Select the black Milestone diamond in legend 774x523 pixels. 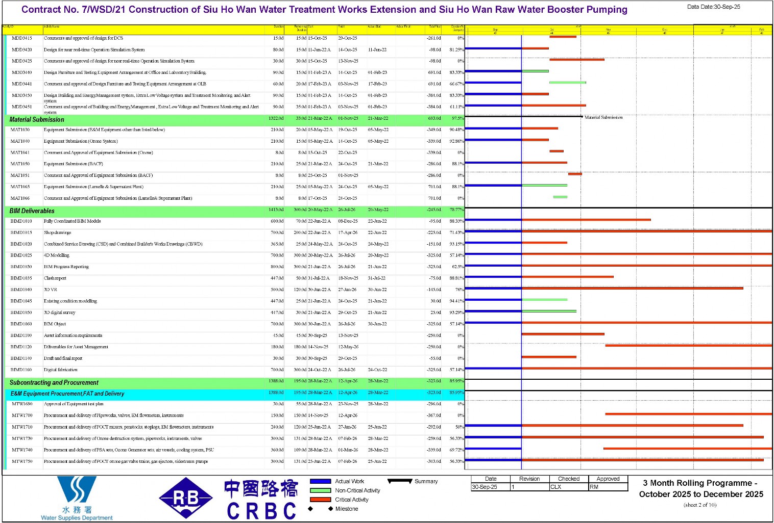pos(310,509)
